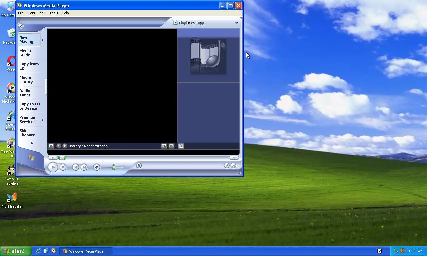The height and width of the screenshot is (256, 427).
Task: Open the Play menu
Action: point(42,13)
